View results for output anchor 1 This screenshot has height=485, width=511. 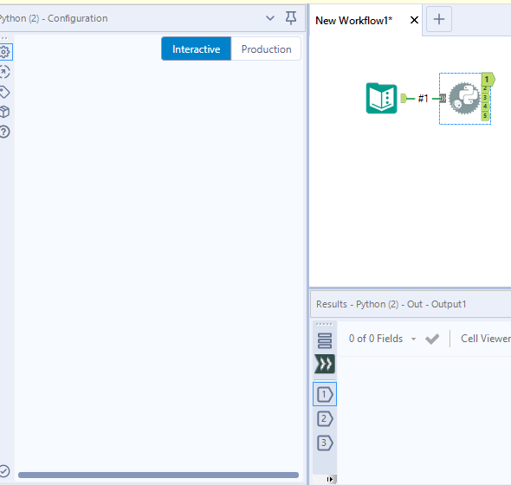click(x=325, y=394)
